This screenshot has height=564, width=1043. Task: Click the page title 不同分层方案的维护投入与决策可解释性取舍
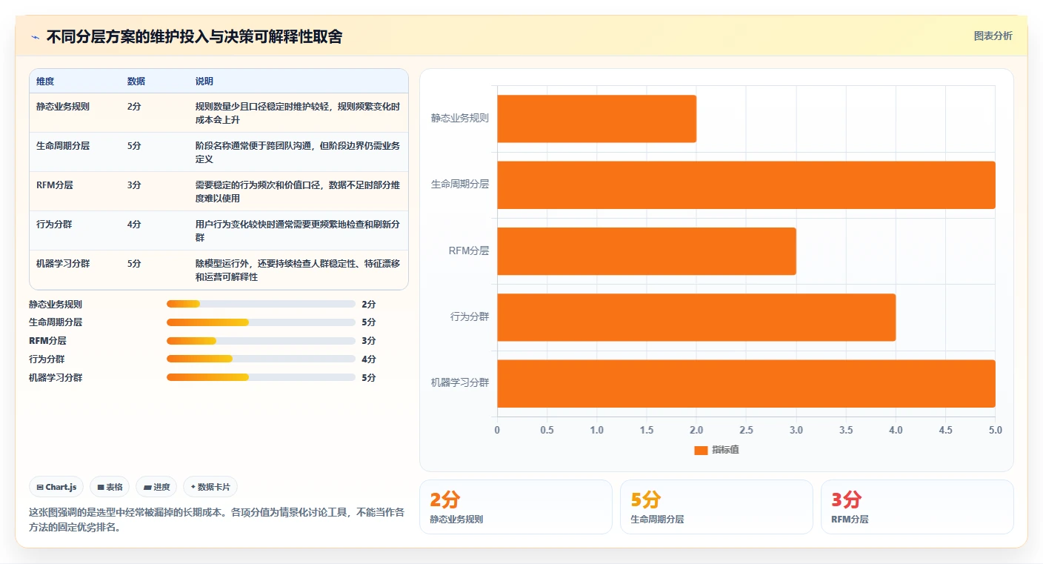point(194,37)
